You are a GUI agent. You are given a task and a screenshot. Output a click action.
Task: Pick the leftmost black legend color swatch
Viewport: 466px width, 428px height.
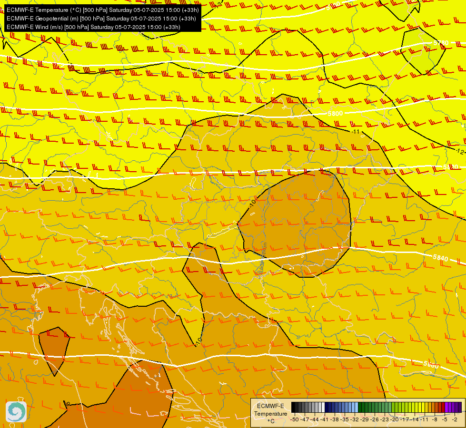[293, 407]
